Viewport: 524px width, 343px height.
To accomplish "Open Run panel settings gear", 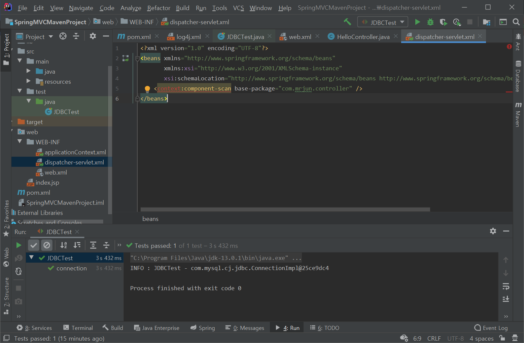I will tap(493, 231).
